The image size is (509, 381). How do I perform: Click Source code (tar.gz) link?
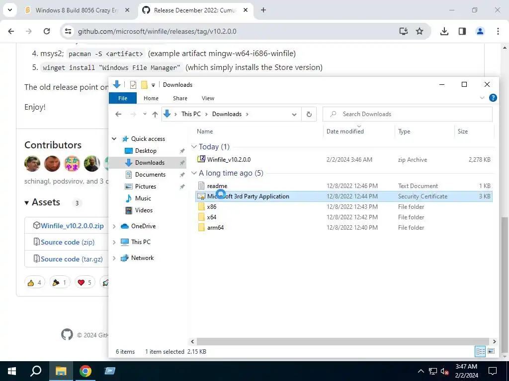72,259
